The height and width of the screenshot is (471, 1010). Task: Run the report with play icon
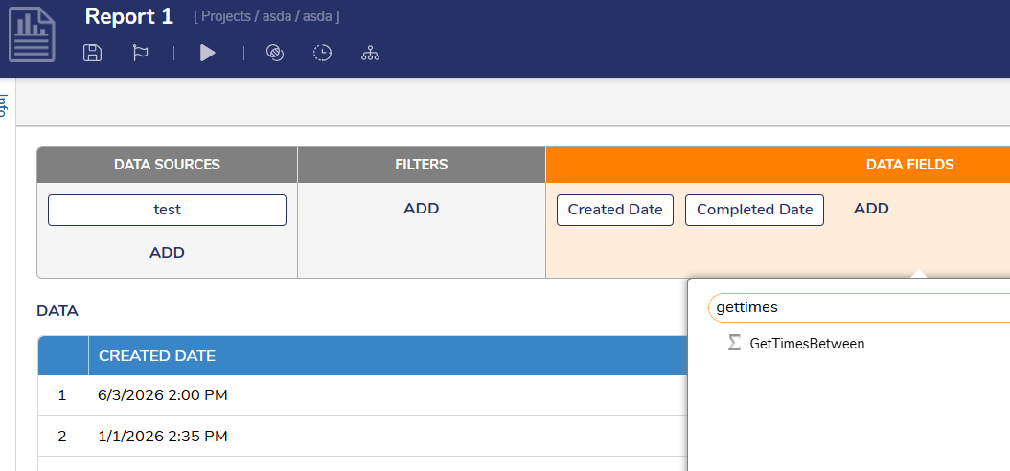207,53
